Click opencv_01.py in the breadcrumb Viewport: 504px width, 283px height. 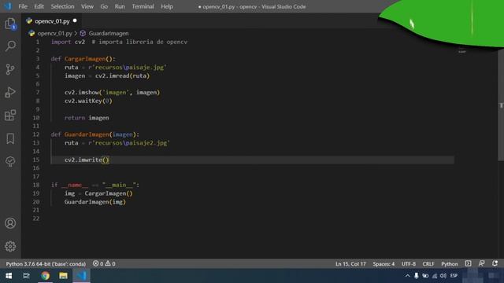[x=54, y=33]
